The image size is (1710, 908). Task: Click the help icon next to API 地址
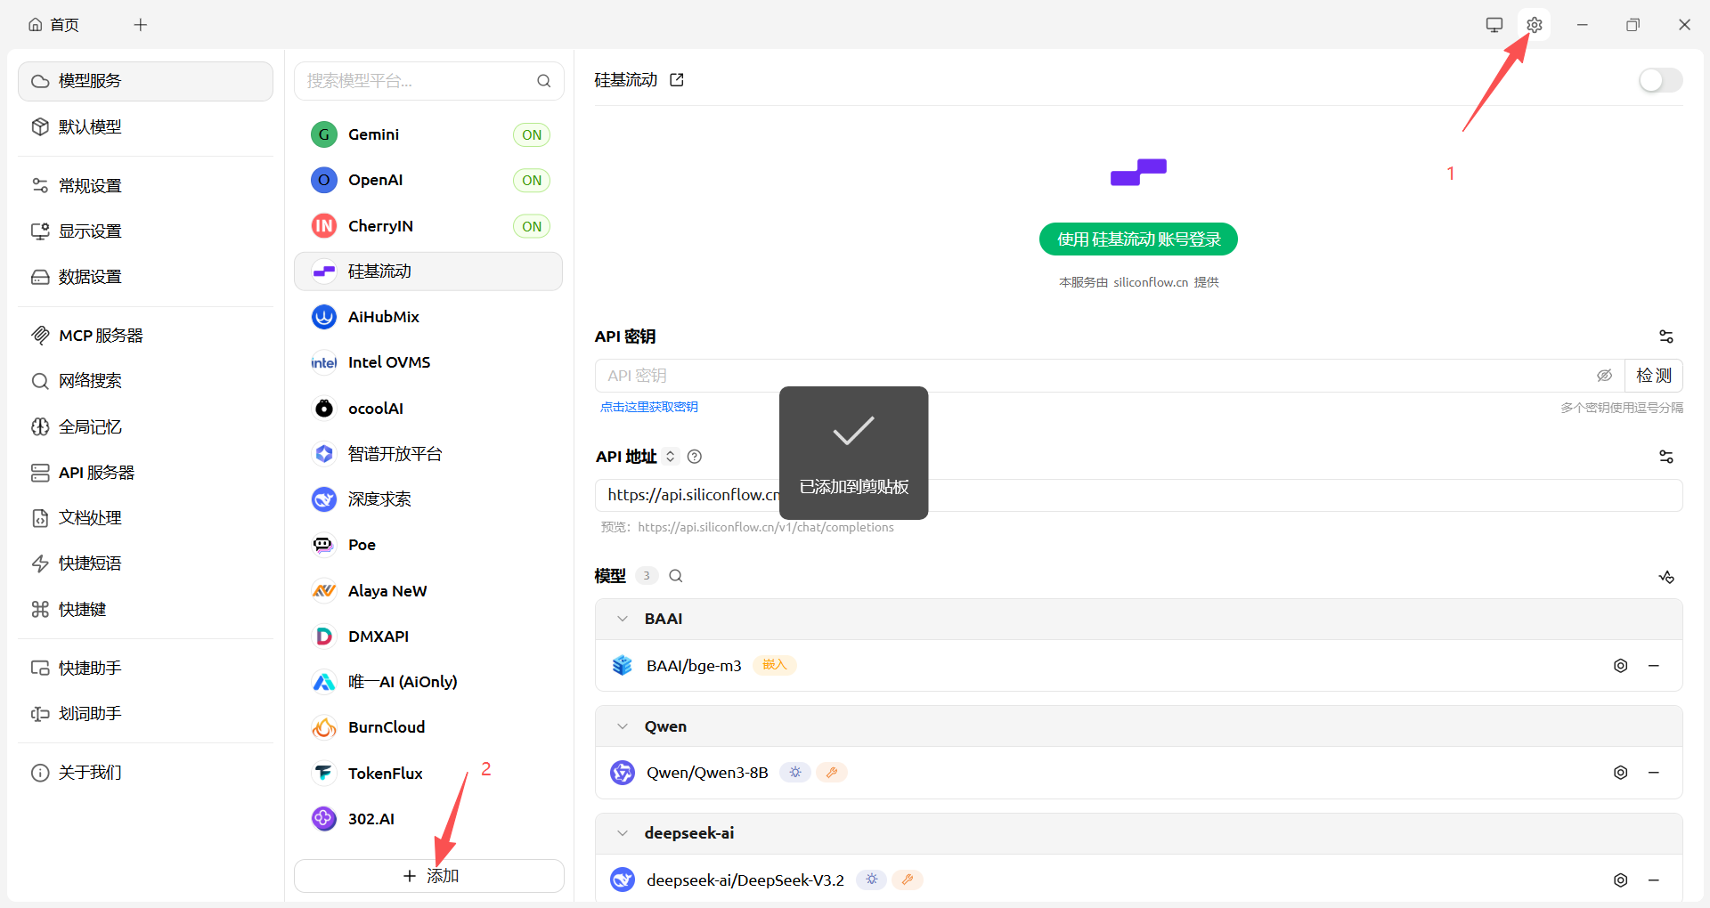(x=695, y=457)
